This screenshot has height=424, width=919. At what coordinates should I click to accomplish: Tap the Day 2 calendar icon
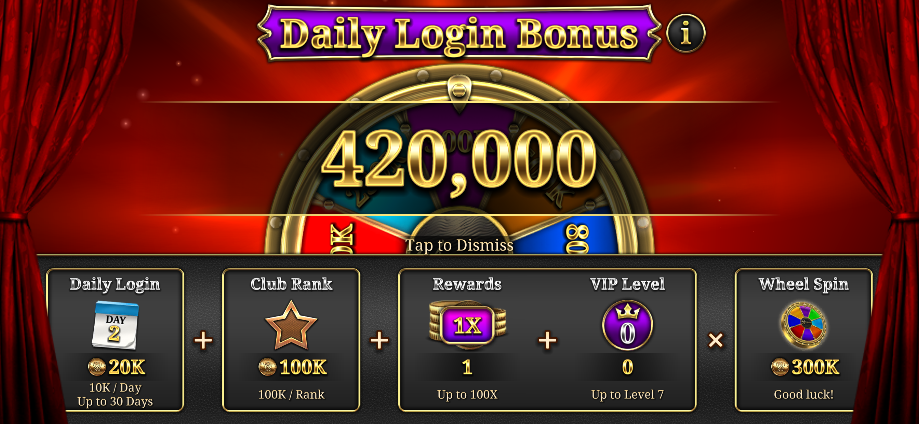point(115,325)
